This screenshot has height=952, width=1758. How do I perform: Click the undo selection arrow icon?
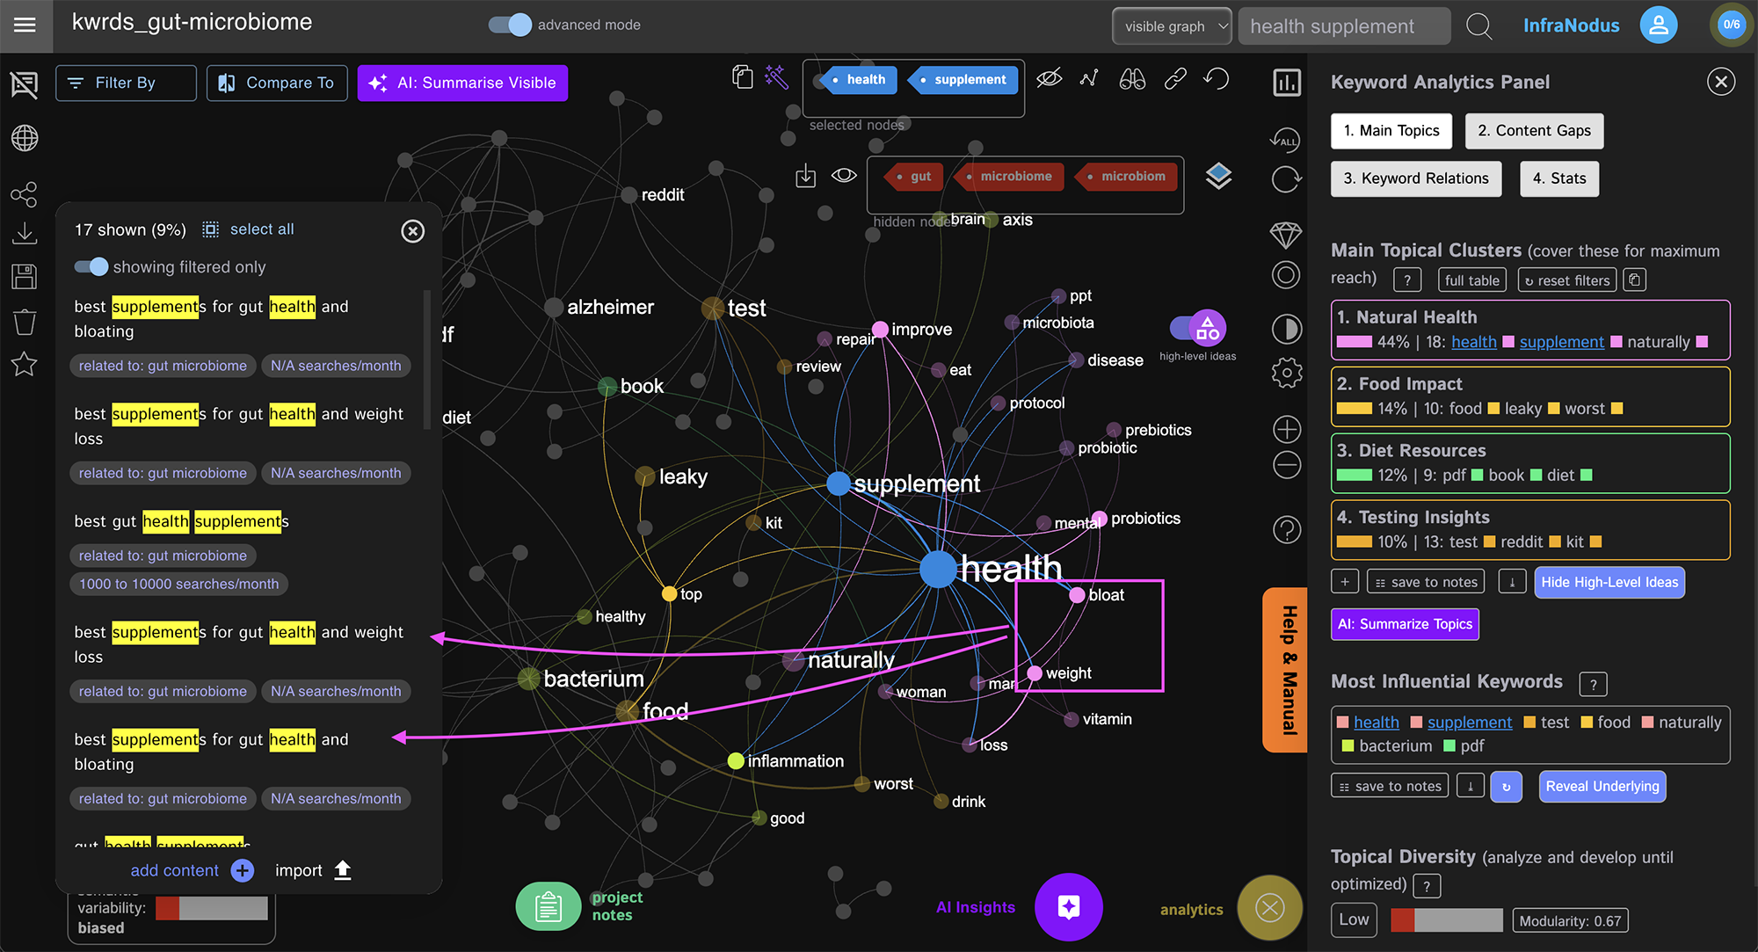click(x=1217, y=79)
